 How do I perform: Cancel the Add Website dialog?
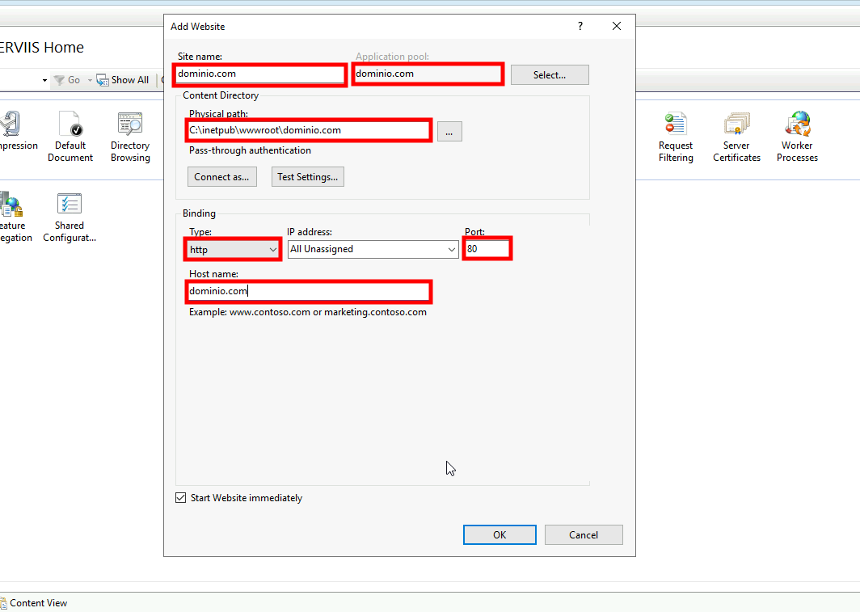584,534
